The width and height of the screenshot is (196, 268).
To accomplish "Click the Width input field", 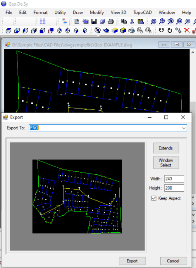I will pos(174,179).
